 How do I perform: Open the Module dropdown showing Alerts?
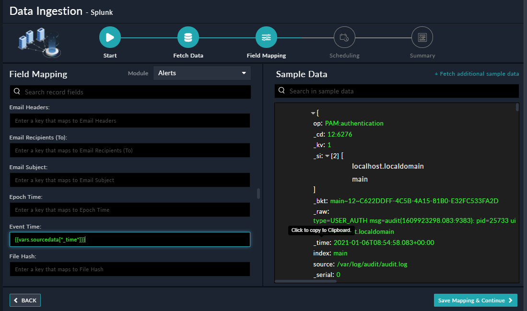coord(202,73)
